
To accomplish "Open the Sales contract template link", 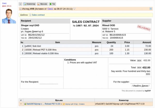I will [x=38, y=15].
